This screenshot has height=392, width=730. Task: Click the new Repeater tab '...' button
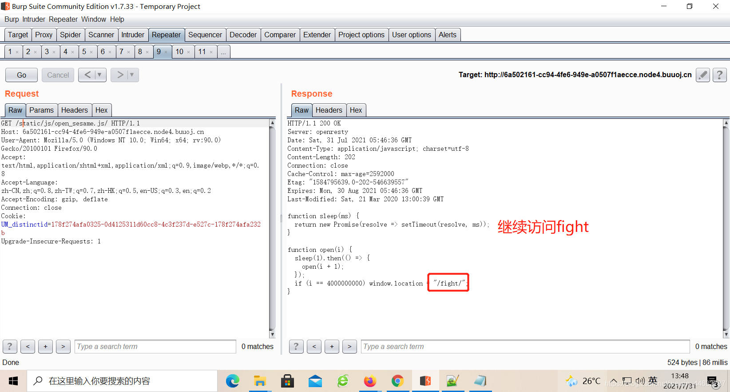[223, 52]
